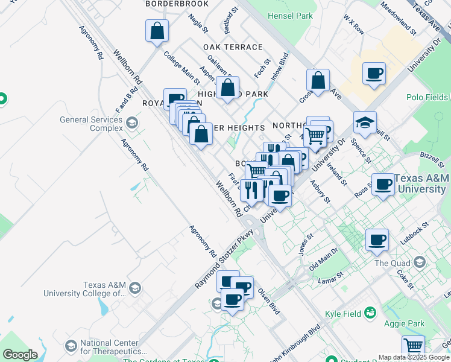The width and height of the screenshot is (451, 362).
Task: Click the General Services Complex school icon
Action: point(131,124)
